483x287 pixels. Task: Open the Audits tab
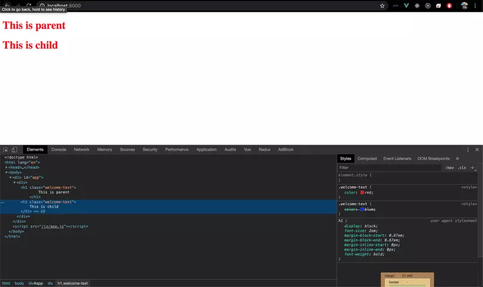click(230, 149)
